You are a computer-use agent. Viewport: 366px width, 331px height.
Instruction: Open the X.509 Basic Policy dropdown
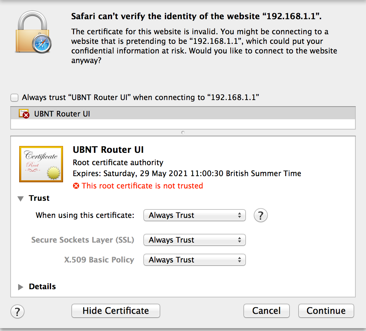[194, 260]
